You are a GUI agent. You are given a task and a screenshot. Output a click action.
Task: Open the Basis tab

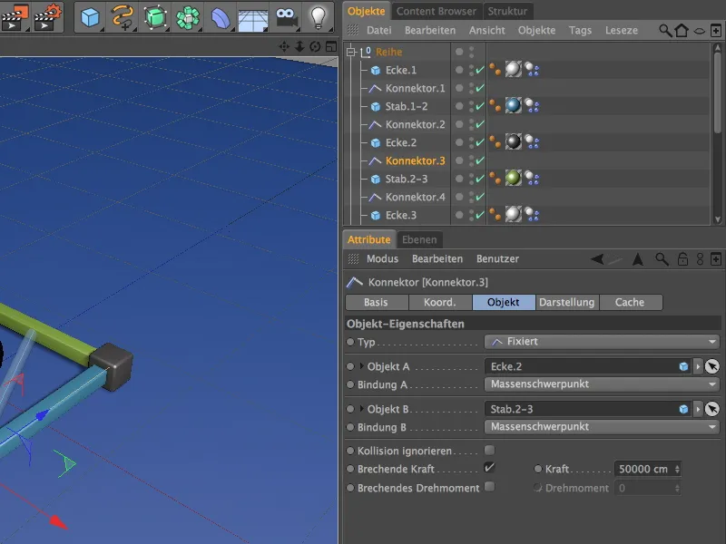click(x=376, y=302)
